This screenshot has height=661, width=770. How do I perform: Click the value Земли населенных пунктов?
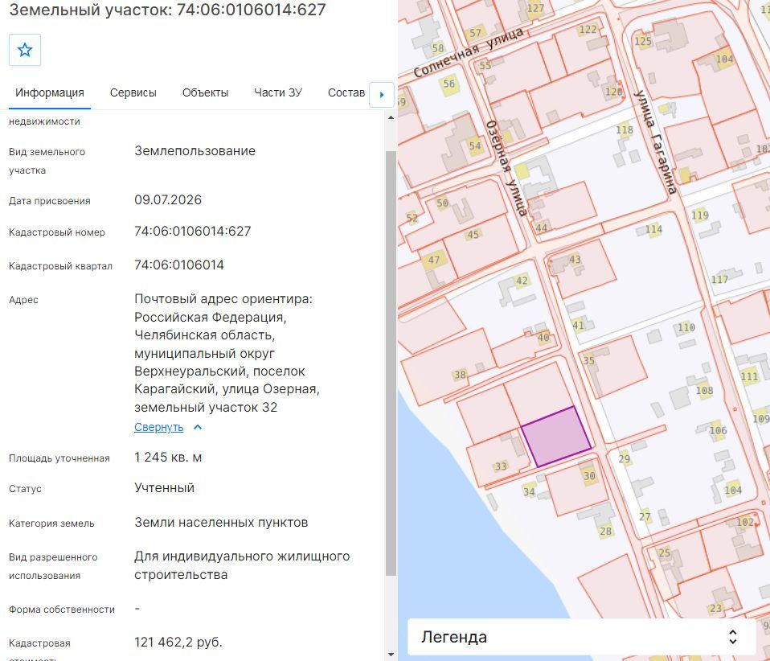point(221,523)
